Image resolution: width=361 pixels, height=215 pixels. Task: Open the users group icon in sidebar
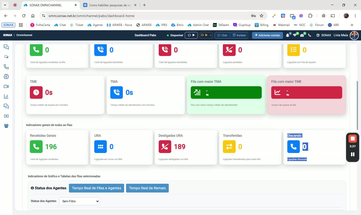coord(6,126)
